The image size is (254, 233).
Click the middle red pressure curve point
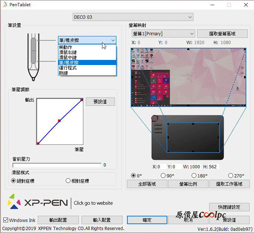tap(59, 121)
